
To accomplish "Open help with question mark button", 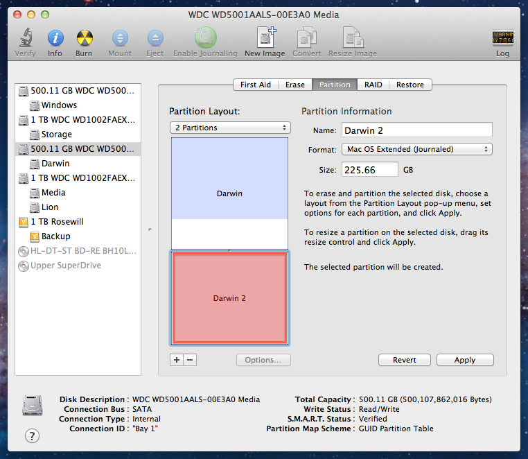I will pyautogui.click(x=32, y=436).
